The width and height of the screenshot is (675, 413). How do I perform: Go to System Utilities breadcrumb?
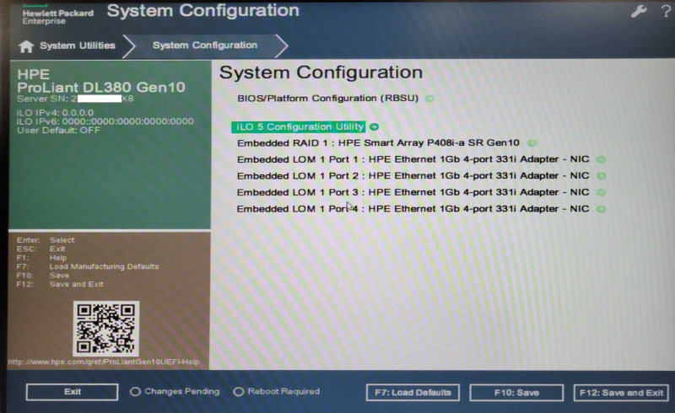[78, 46]
